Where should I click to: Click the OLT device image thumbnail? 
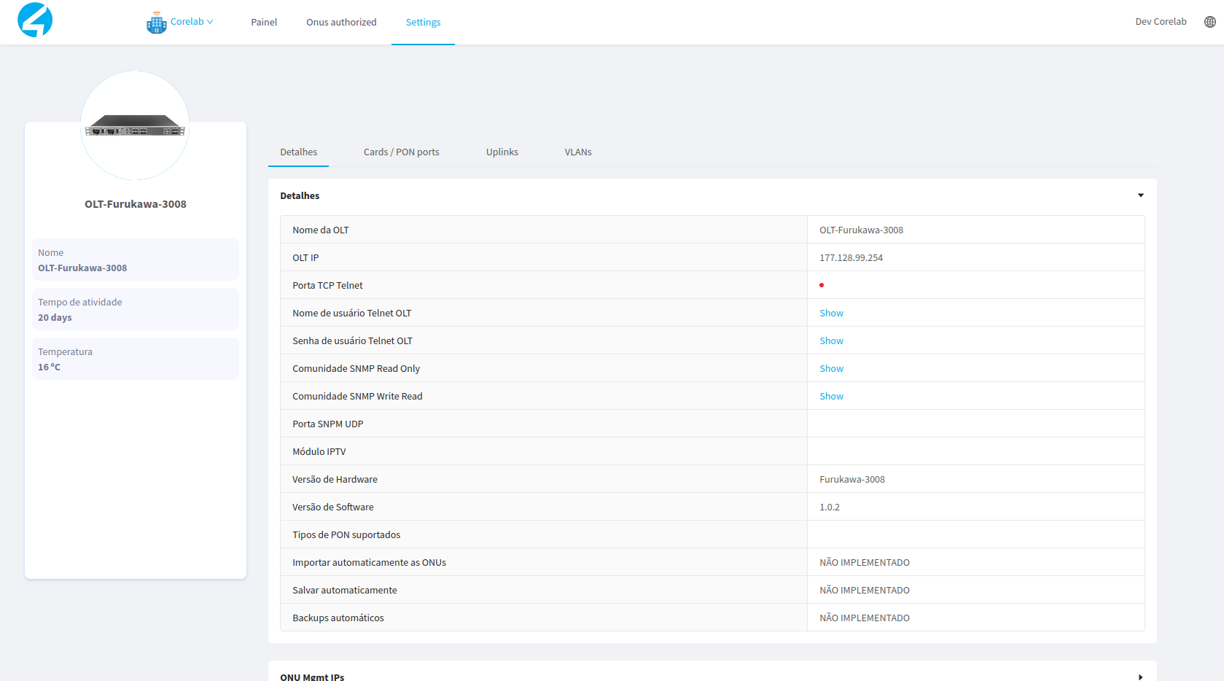pyautogui.click(x=135, y=125)
